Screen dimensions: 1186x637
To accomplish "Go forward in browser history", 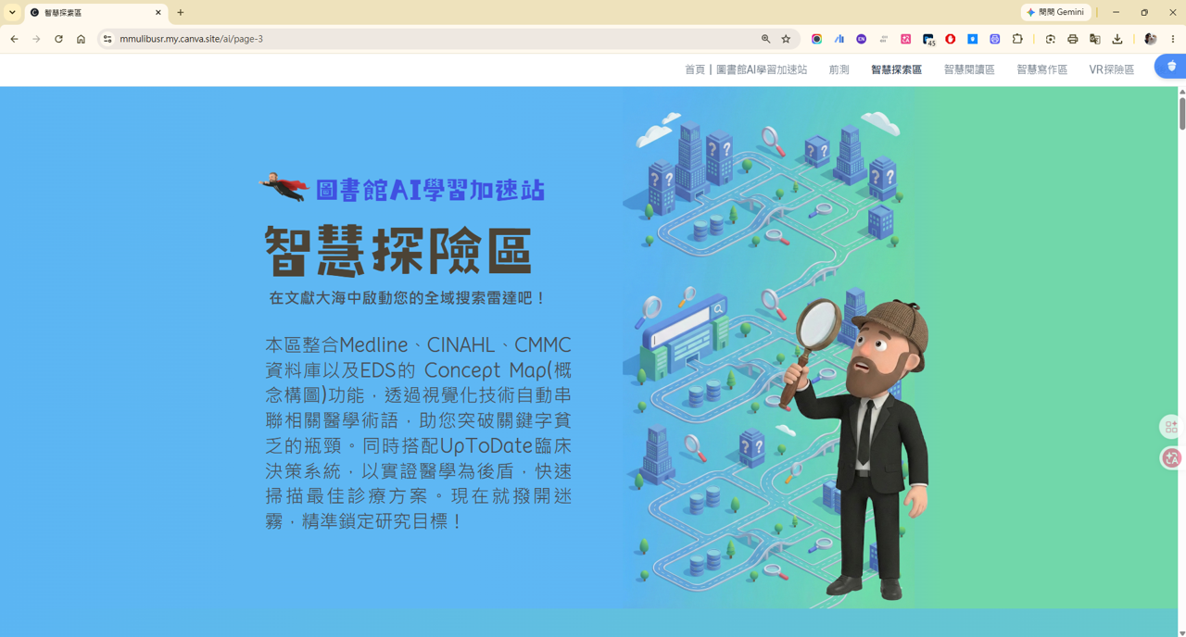I will tap(36, 39).
